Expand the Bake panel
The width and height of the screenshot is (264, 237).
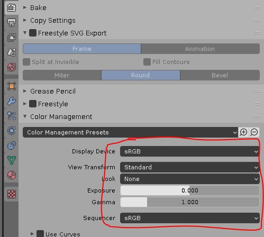(x=25, y=7)
